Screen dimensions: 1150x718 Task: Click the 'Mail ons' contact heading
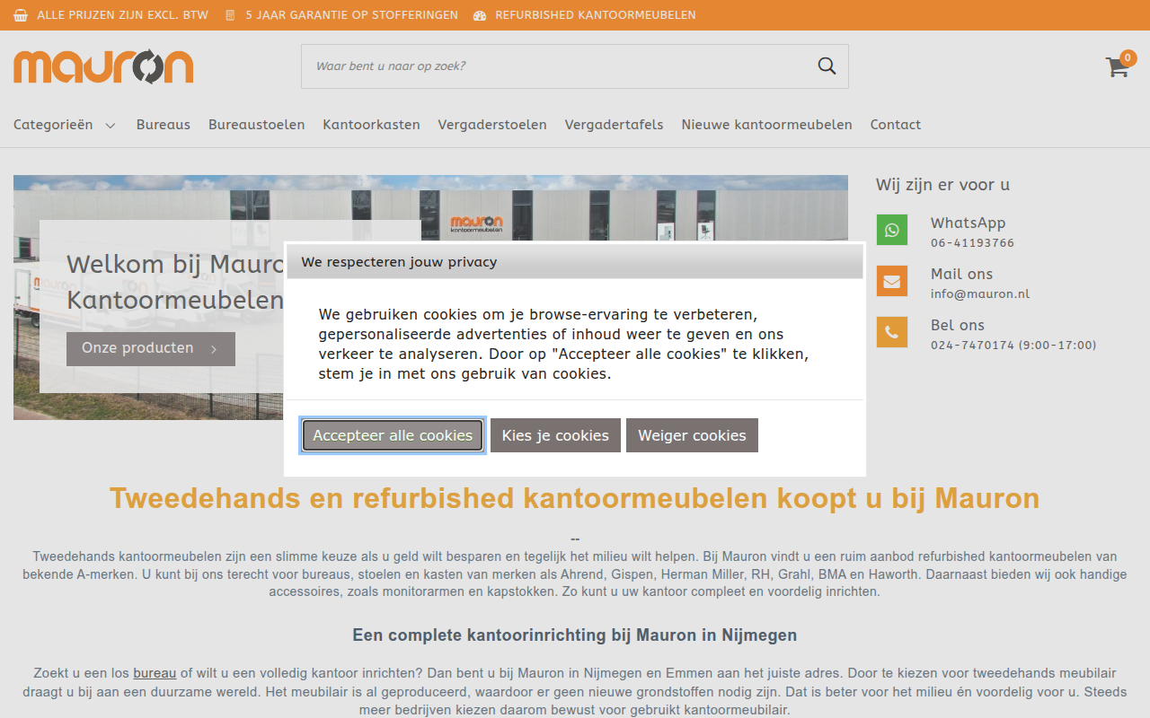(x=962, y=274)
